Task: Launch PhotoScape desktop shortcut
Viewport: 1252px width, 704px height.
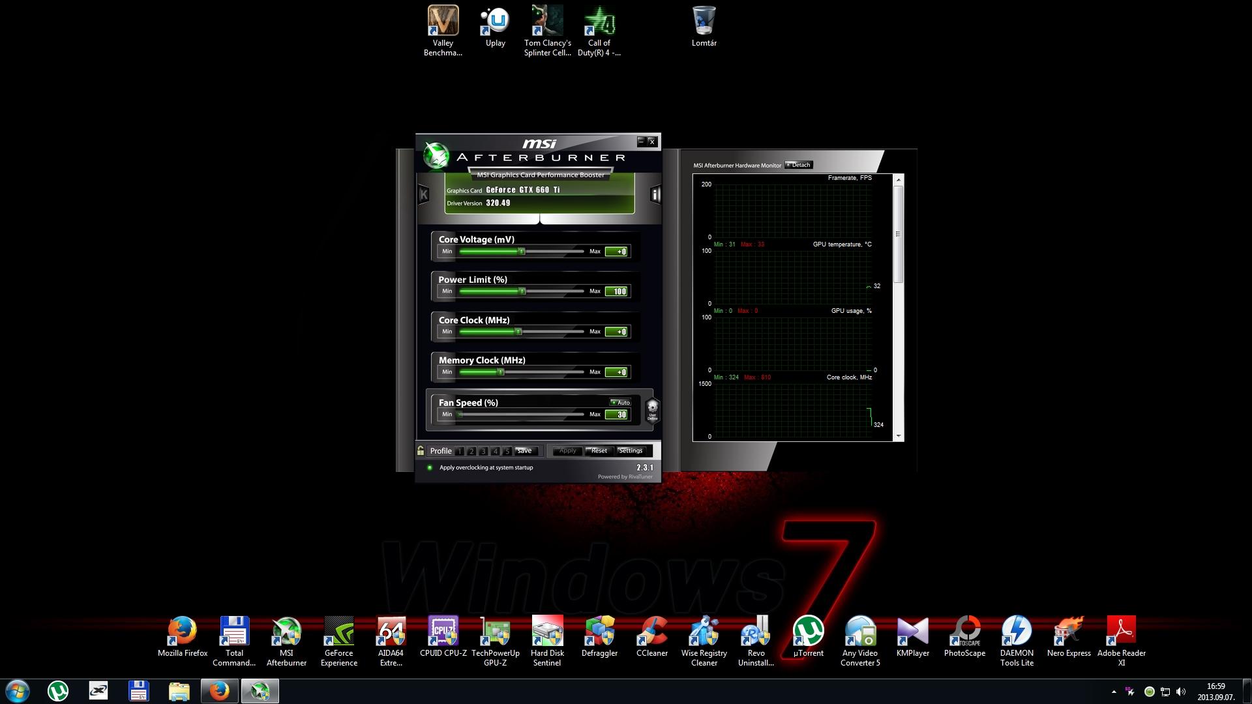Action: 964,637
